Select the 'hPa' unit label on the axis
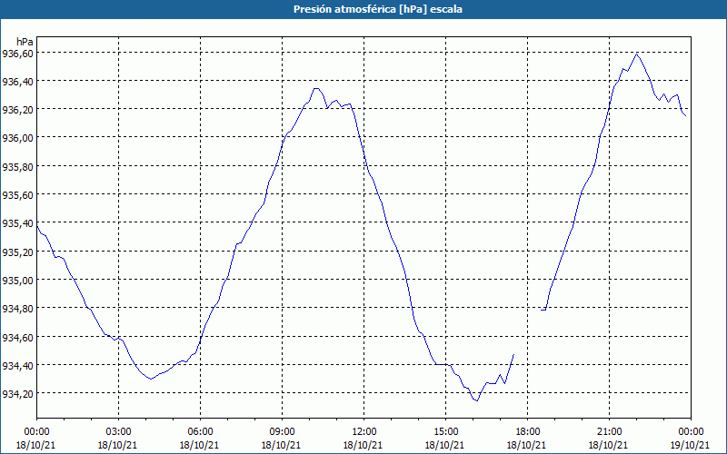The image size is (727, 454). [x=25, y=42]
